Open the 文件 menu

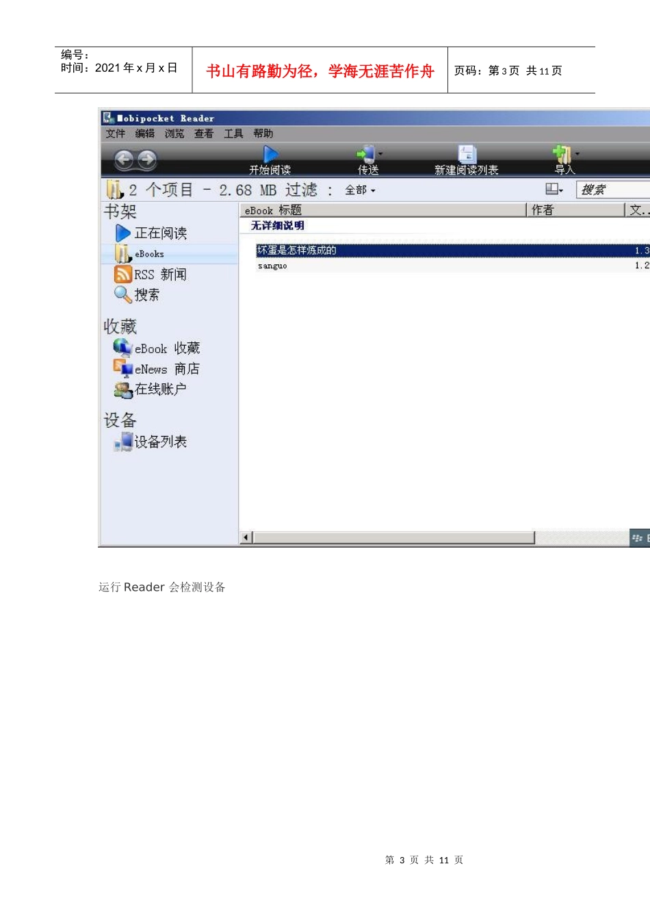(x=116, y=133)
